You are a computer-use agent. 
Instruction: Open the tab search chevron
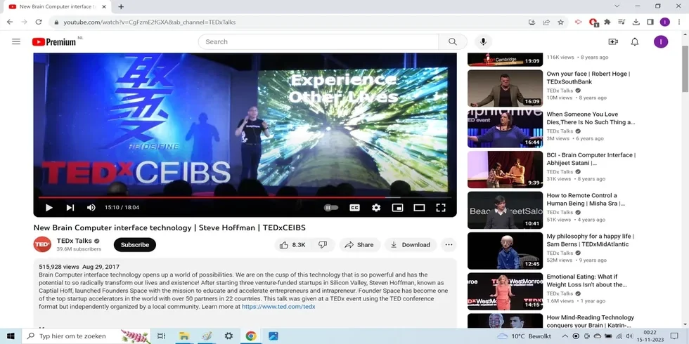pos(617,6)
